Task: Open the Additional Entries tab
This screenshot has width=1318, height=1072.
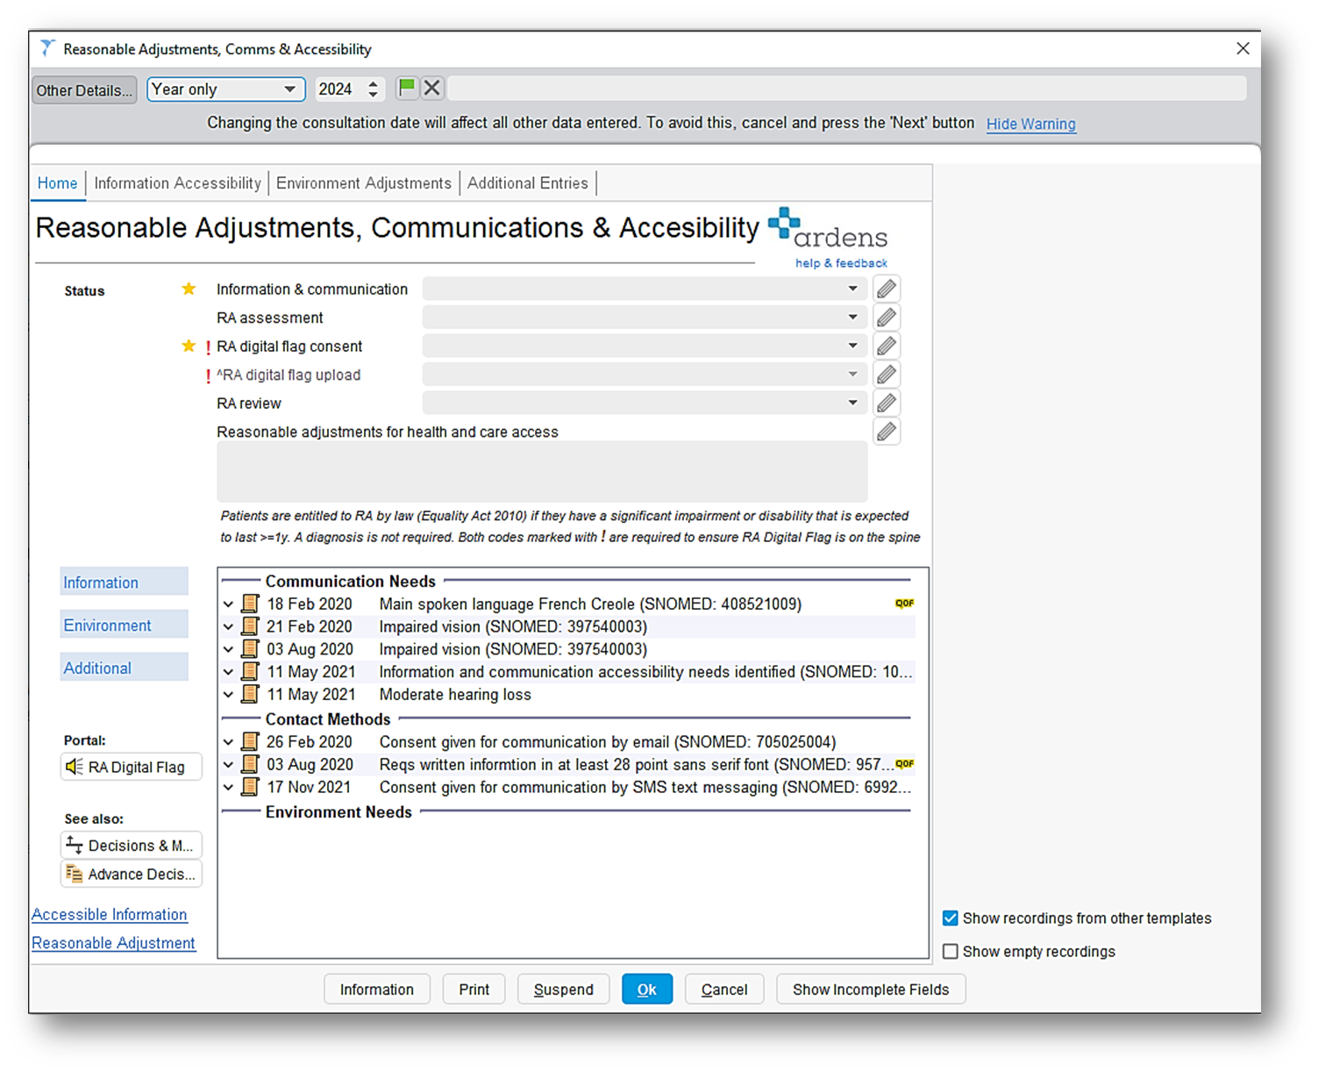Action: (x=527, y=182)
